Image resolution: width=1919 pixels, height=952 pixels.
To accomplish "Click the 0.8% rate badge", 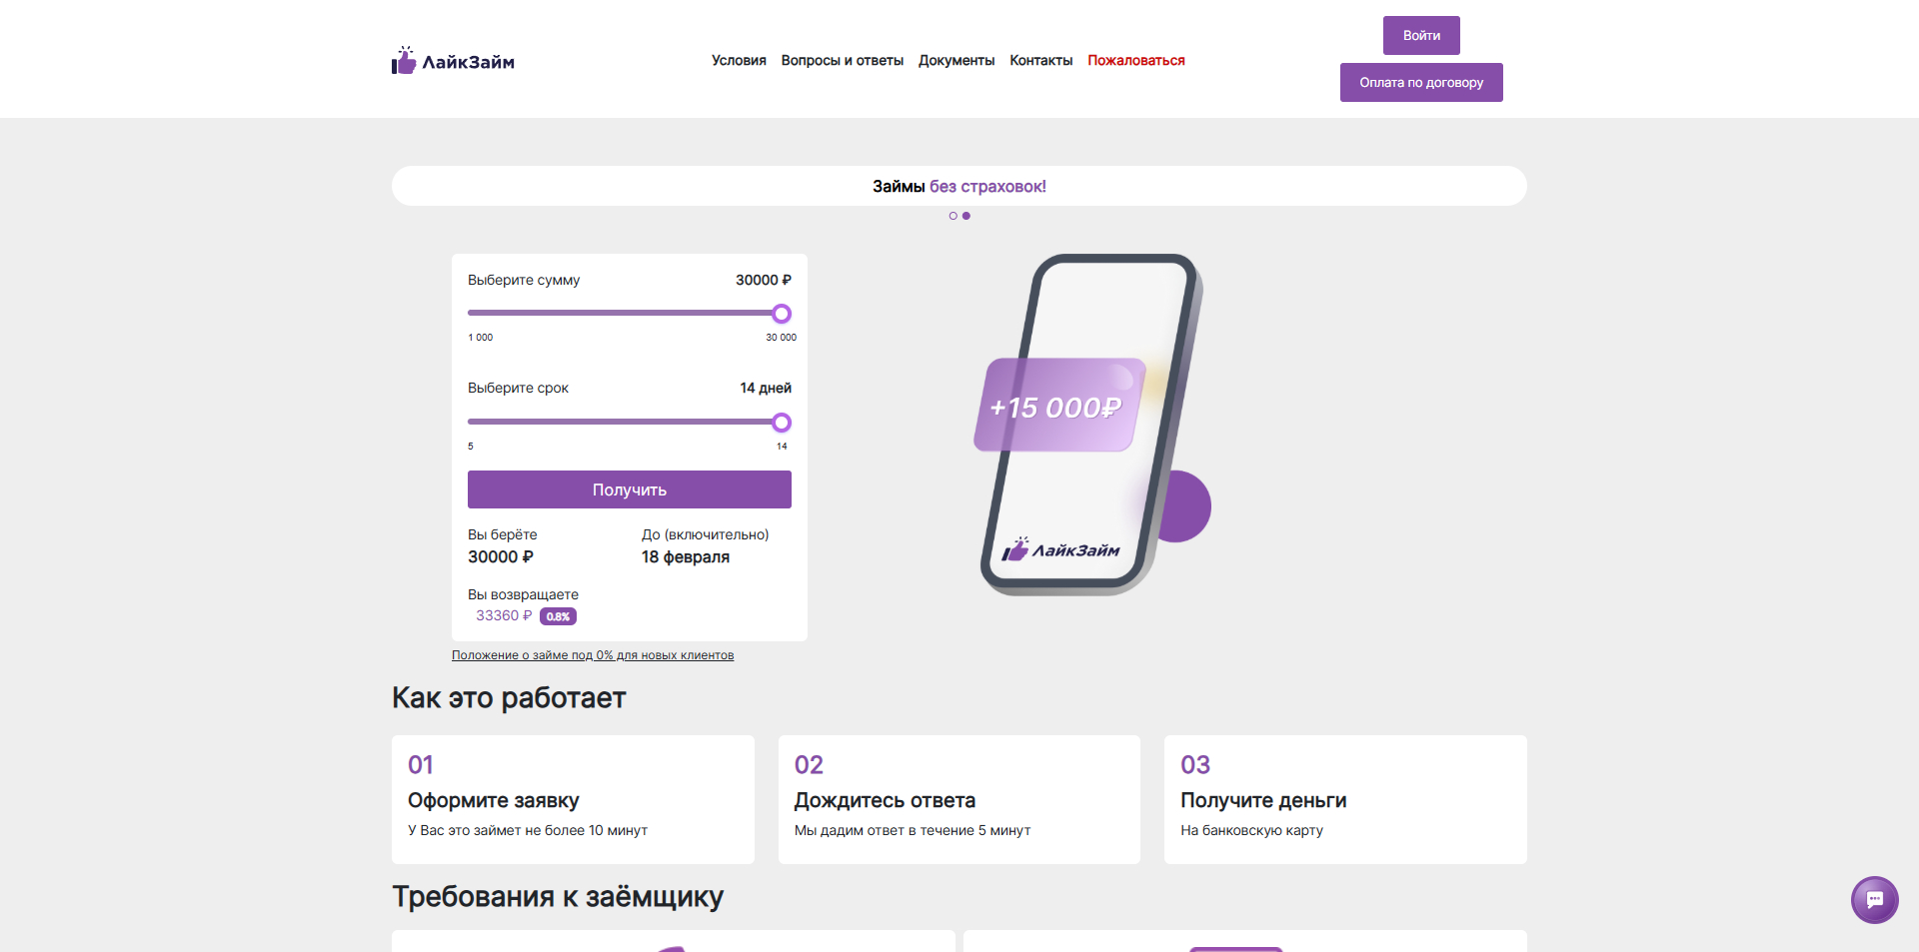I will tap(558, 616).
